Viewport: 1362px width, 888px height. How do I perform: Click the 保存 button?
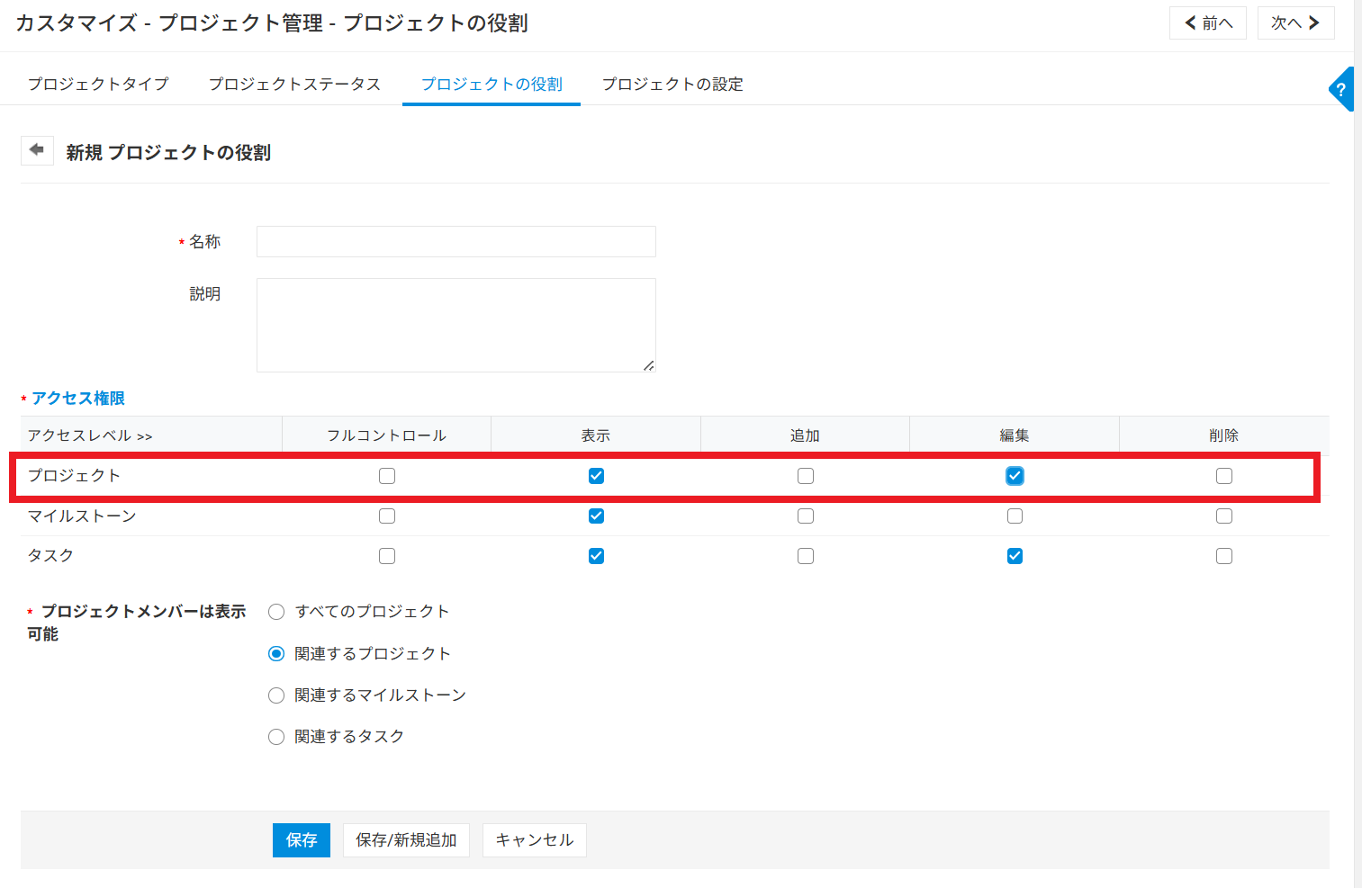(x=302, y=840)
